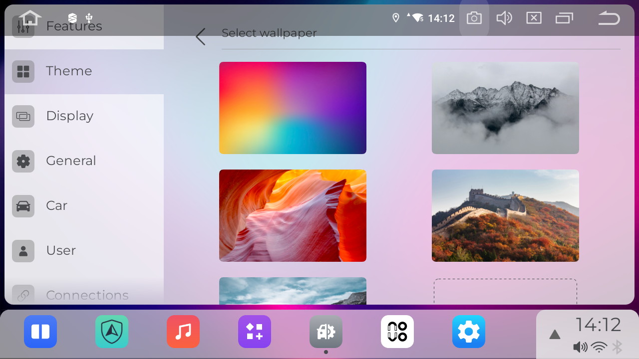This screenshot has width=639, height=359.
Task: Open the split-screen app in dock
Action: click(40, 332)
